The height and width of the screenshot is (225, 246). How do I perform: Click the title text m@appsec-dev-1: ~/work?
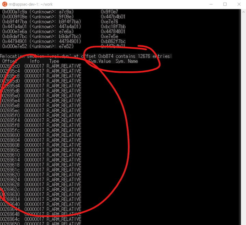click(30, 4)
